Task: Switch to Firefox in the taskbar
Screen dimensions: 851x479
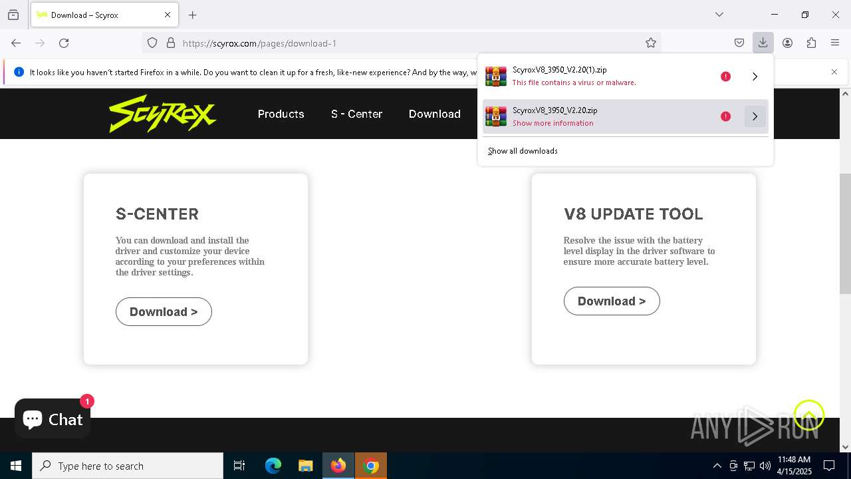Action: tap(338, 466)
